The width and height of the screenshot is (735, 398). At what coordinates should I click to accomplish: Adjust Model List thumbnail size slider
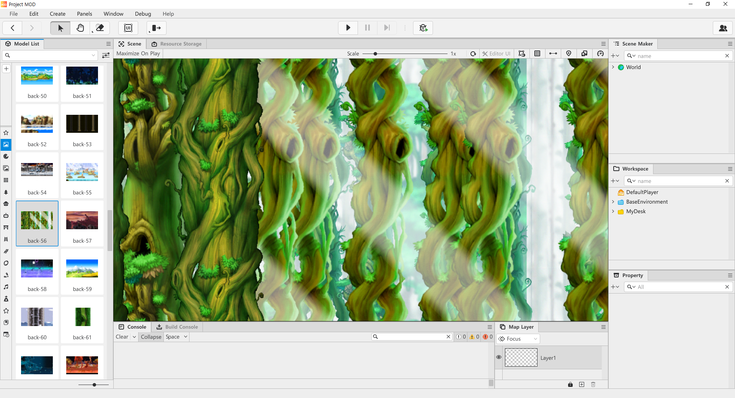click(x=94, y=385)
